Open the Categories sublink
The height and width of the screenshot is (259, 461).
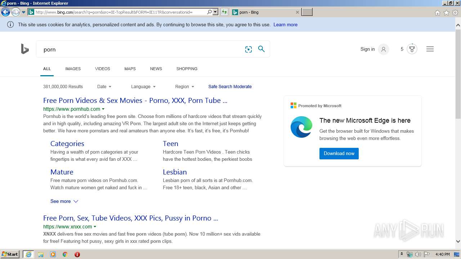coord(67,144)
